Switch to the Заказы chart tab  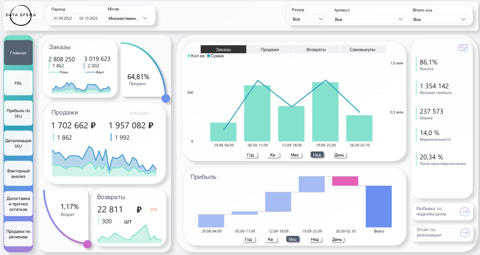224,50
